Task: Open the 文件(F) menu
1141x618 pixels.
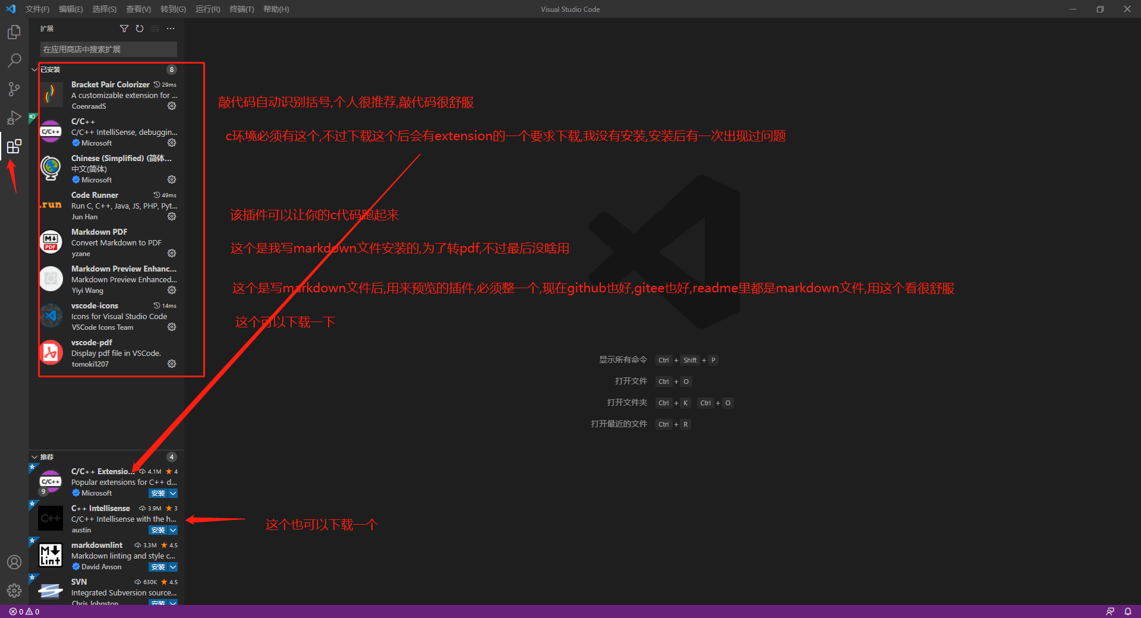Action: point(37,9)
